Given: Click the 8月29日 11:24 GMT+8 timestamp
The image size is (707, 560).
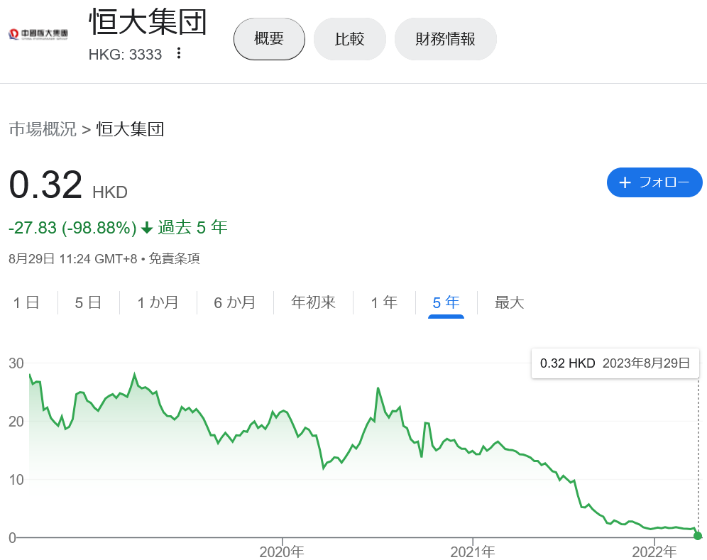Looking at the screenshot, I should pos(72,259).
